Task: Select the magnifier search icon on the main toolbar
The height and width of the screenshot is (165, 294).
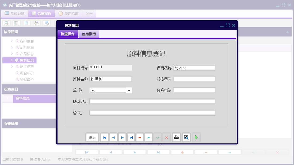Action: coord(6,23)
